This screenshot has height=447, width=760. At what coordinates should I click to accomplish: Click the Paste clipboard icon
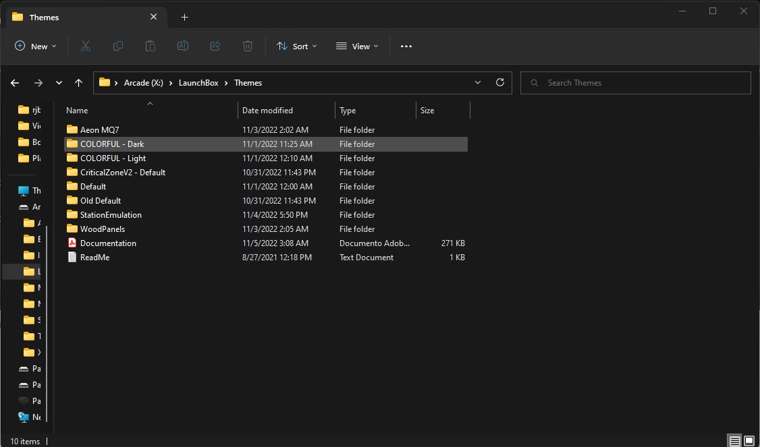pyautogui.click(x=151, y=46)
